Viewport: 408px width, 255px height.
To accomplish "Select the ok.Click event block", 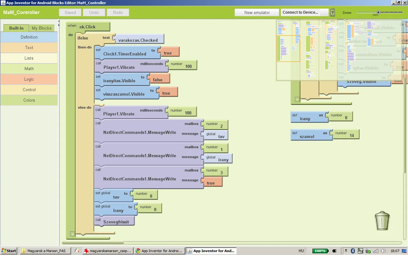I will (x=88, y=27).
